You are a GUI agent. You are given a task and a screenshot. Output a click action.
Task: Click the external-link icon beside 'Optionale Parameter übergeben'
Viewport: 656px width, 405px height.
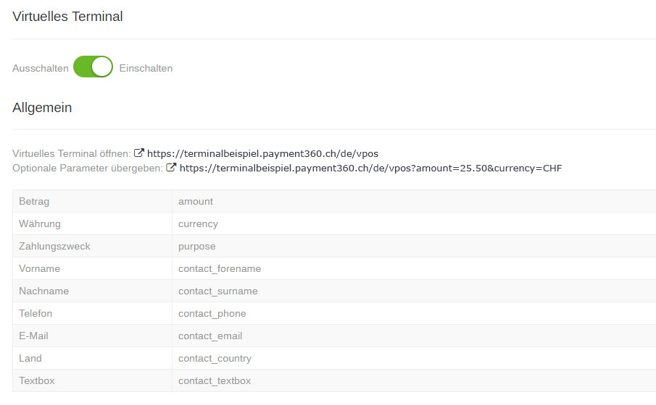(171, 168)
